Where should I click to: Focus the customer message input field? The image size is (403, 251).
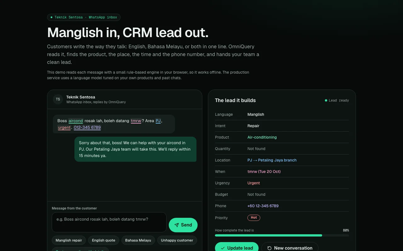[x=109, y=222]
